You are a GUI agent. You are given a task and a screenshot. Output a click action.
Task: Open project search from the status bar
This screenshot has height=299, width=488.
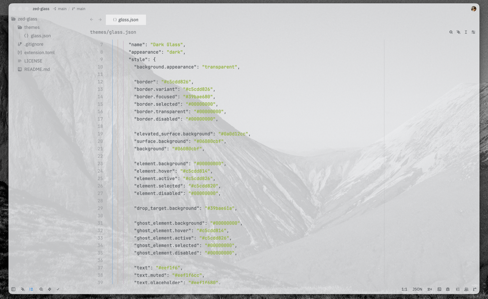[41, 289]
